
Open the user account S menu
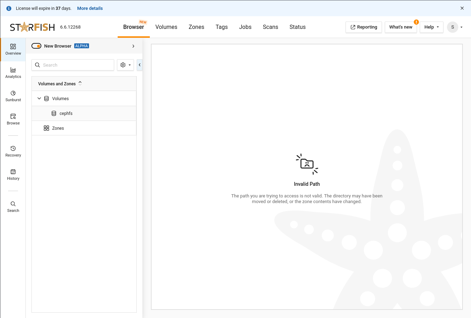point(455,27)
